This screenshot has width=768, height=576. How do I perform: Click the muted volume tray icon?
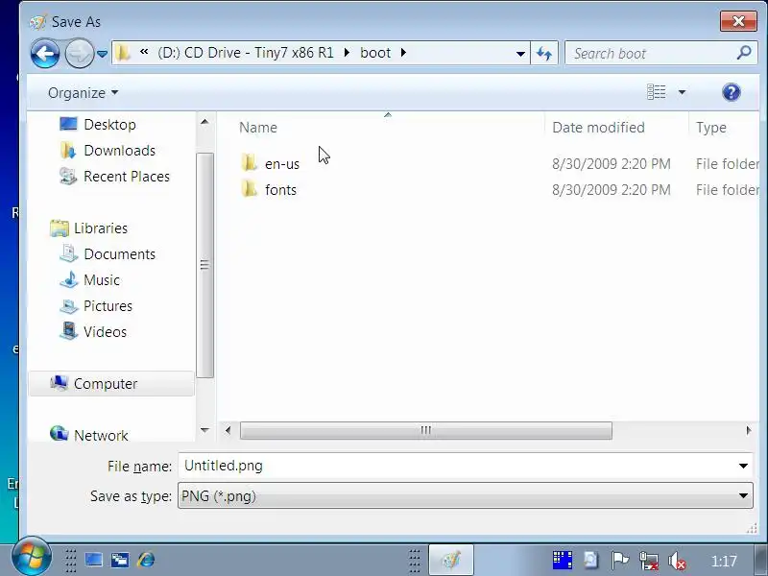coord(678,561)
